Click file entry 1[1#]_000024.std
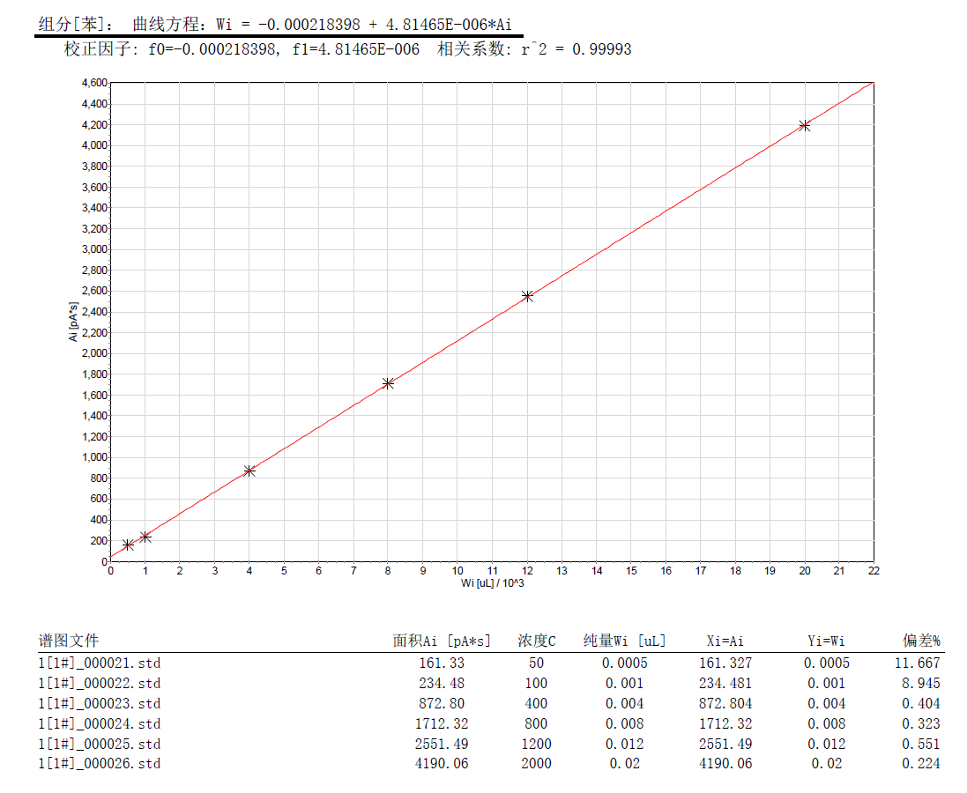Screen dimensions: 967x793 pos(99,723)
